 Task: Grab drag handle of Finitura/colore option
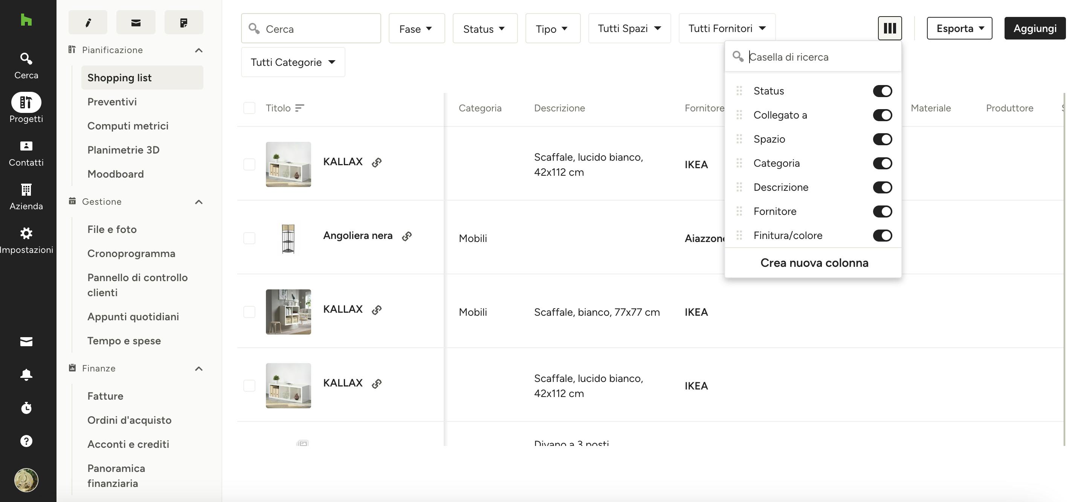click(x=739, y=235)
